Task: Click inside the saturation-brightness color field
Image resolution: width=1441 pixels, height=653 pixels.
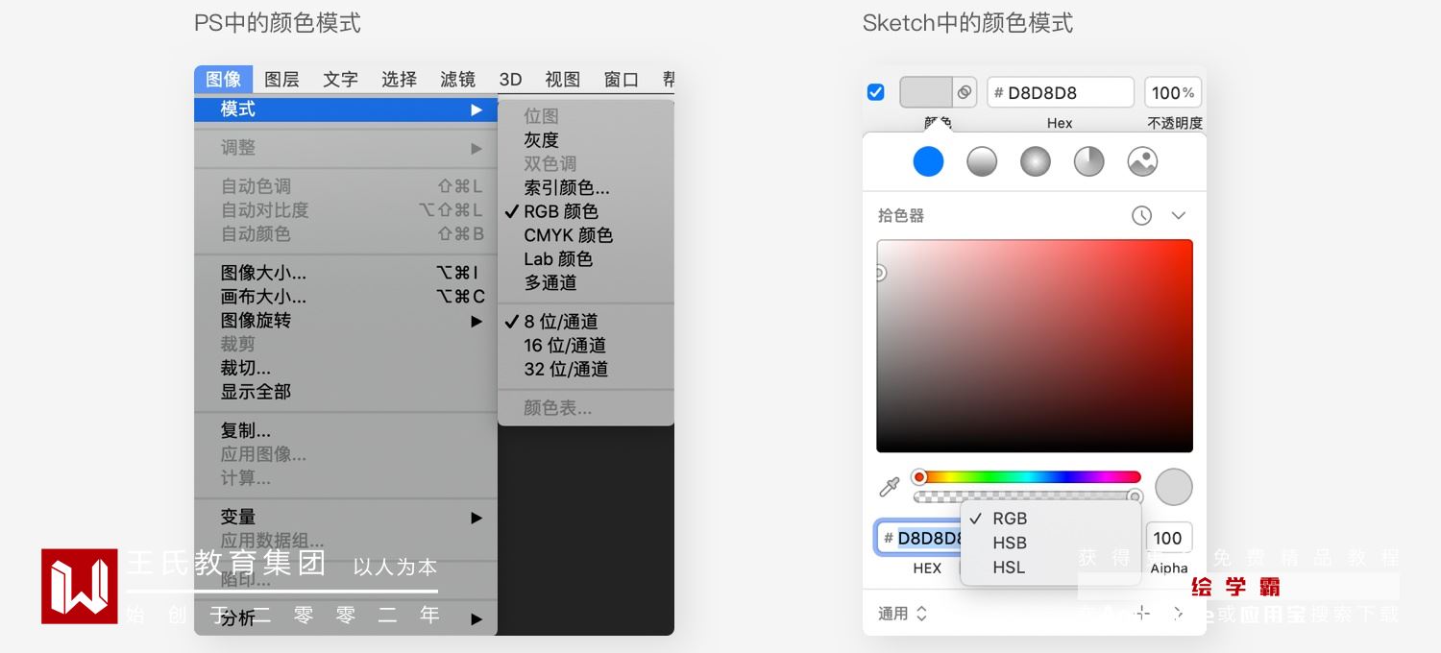Action: click(1035, 346)
